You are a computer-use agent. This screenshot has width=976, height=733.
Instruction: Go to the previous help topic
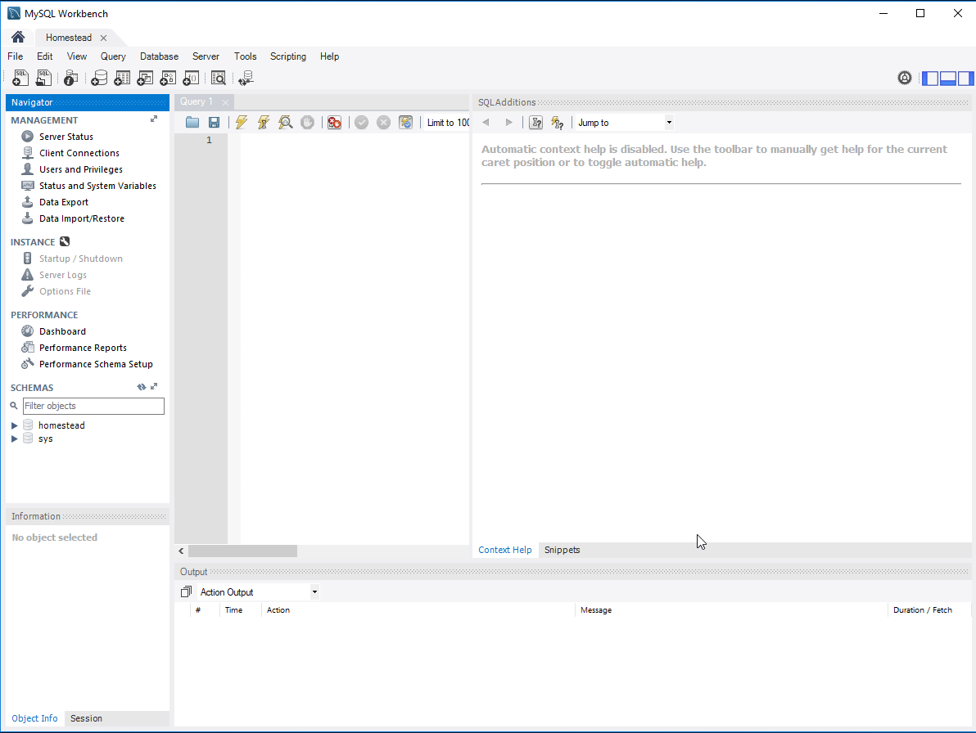coord(486,123)
